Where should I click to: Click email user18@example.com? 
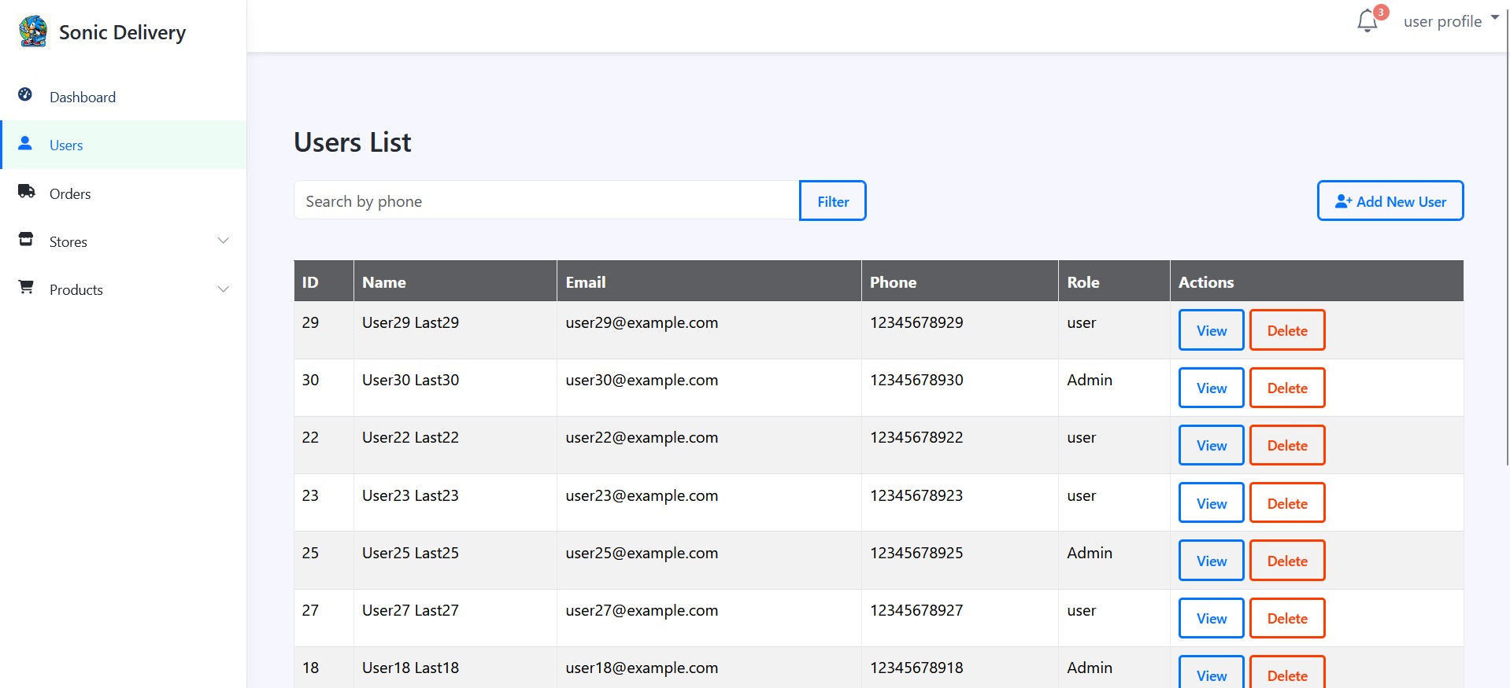tap(642, 668)
